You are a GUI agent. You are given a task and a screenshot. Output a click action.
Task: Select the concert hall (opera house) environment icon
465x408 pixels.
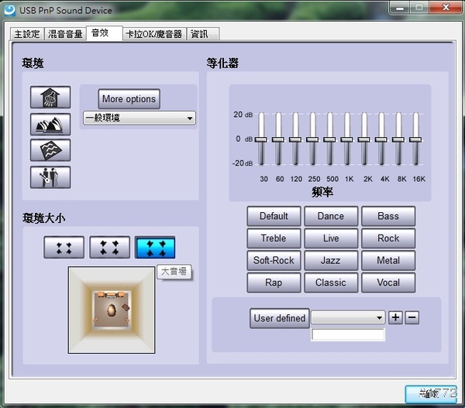[50, 124]
